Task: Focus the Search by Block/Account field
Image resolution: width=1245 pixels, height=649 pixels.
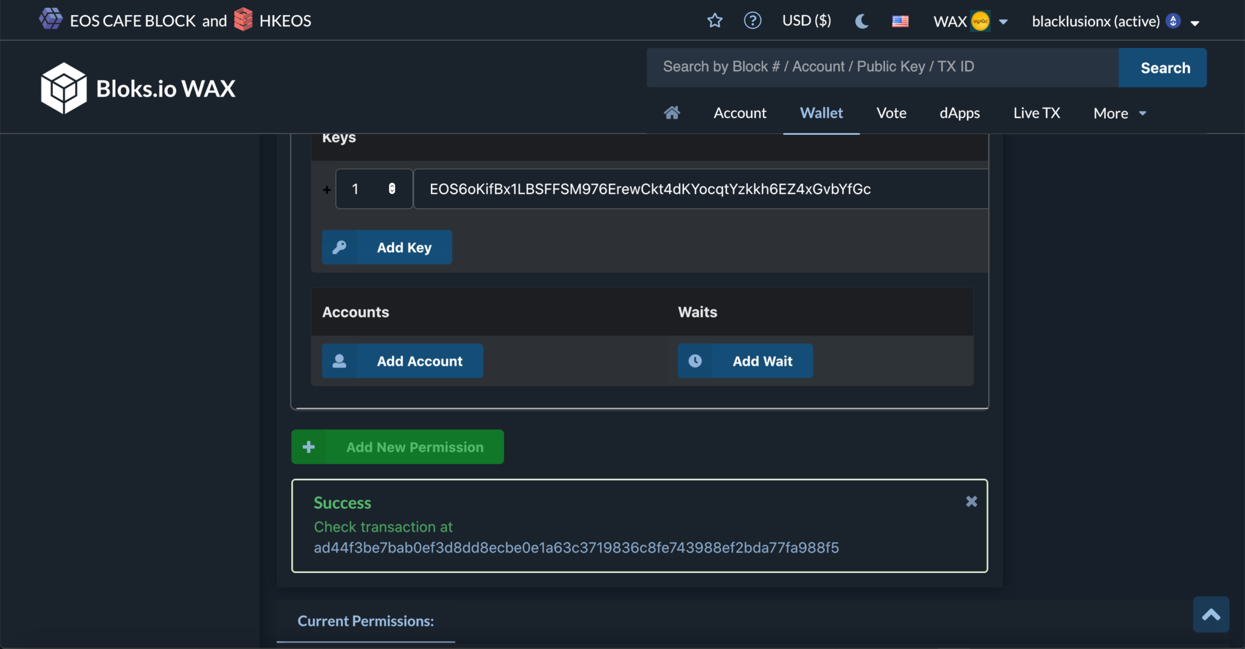Action: coord(882,67)
